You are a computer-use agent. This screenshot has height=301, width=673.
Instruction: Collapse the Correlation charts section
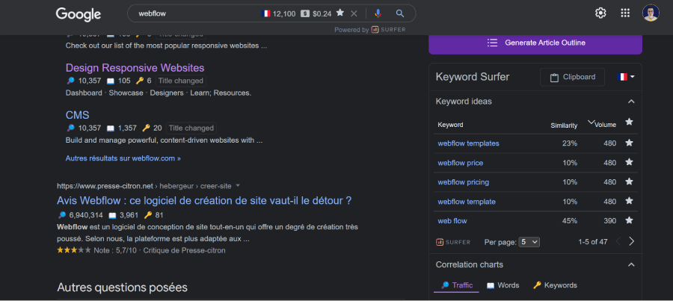pos(631,264)
